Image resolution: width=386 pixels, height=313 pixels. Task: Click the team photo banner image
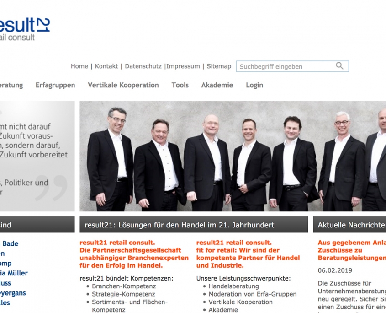(233, 156)
